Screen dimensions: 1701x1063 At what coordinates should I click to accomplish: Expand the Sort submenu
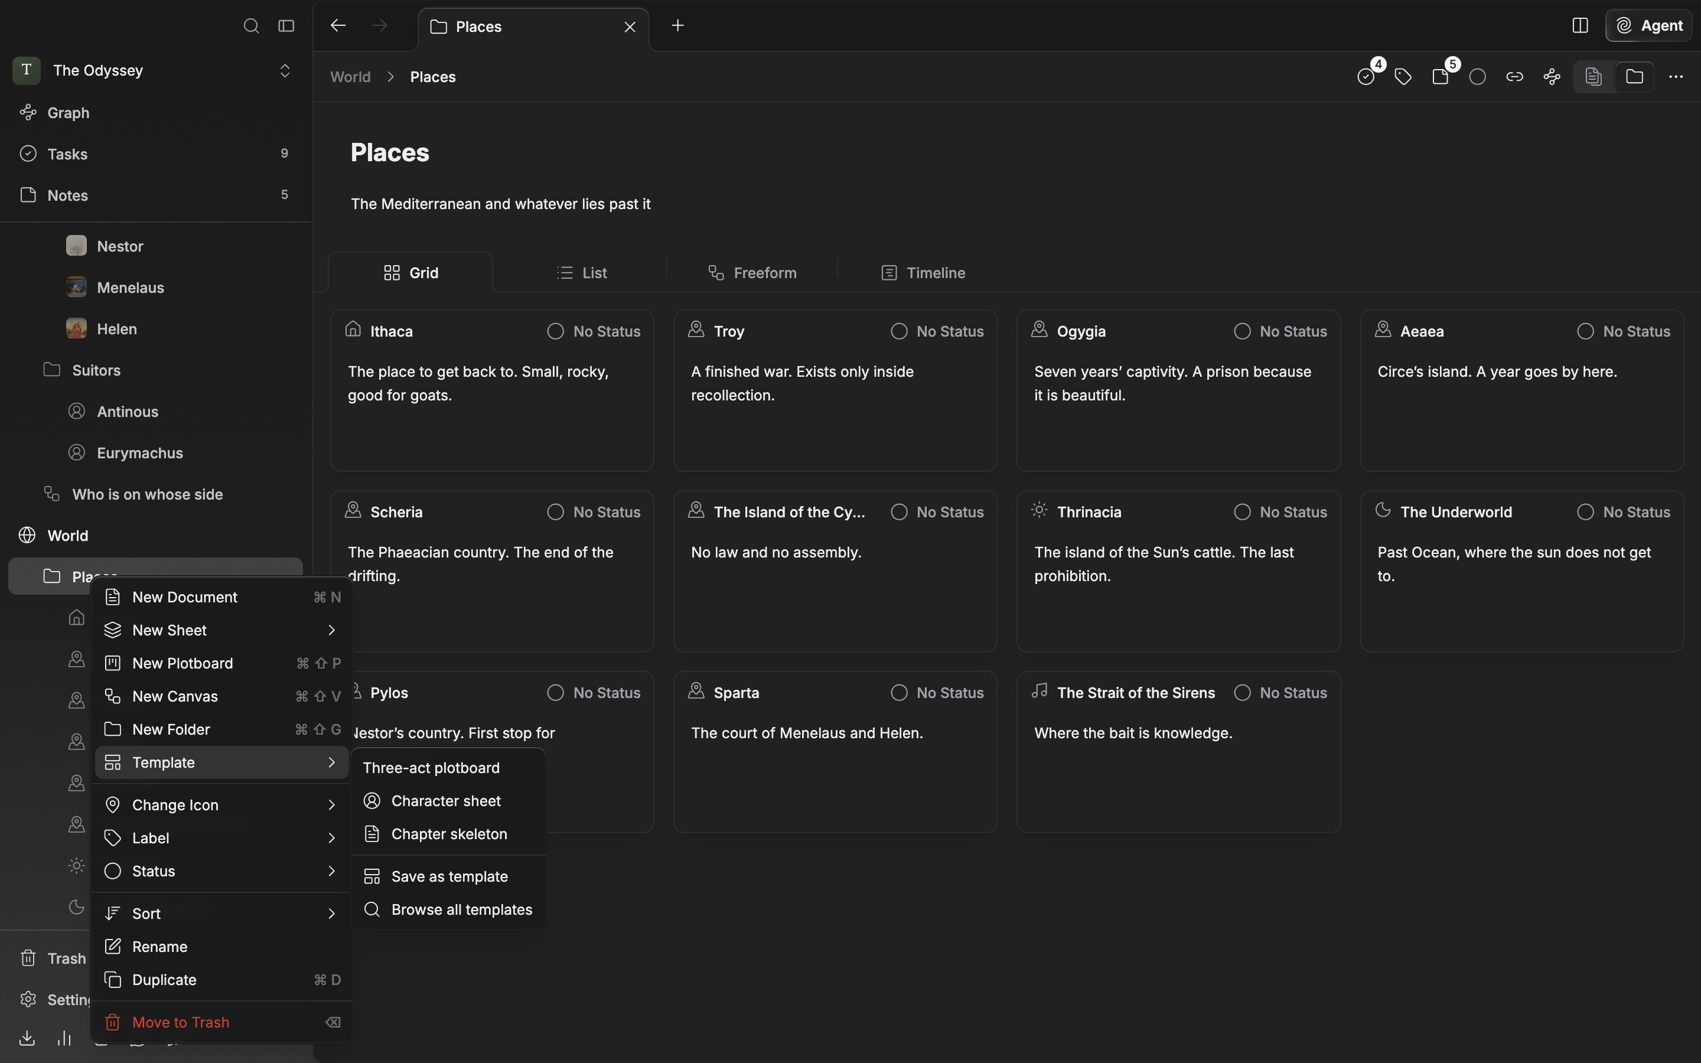tap(222, 913)
